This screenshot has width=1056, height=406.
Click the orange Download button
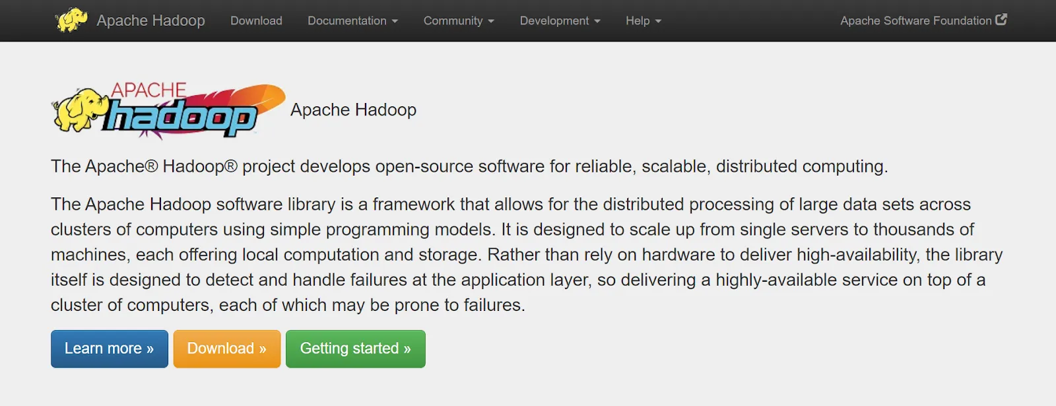tap(227, 349)
